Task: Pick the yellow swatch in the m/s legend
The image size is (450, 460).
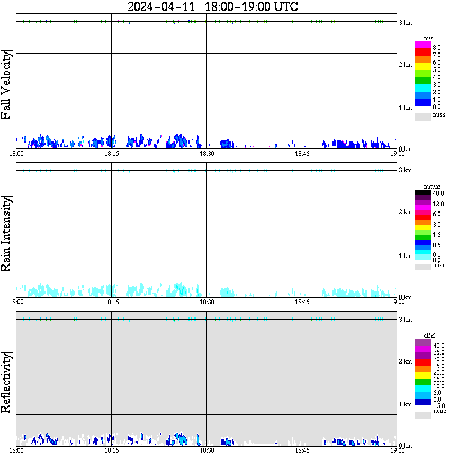Action: 423,67
